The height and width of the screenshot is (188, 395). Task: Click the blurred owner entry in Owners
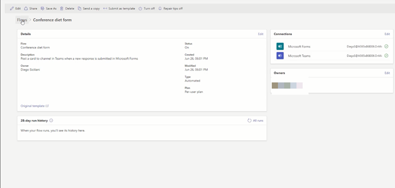pyautogui.click(x=287, y=85)
